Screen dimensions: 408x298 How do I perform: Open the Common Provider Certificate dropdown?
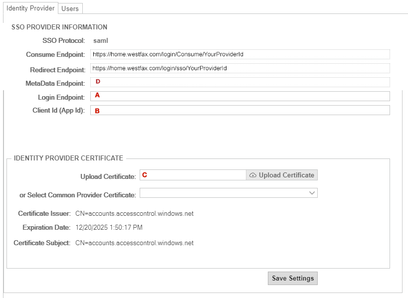pyautogui.click(x=228, y=193)
